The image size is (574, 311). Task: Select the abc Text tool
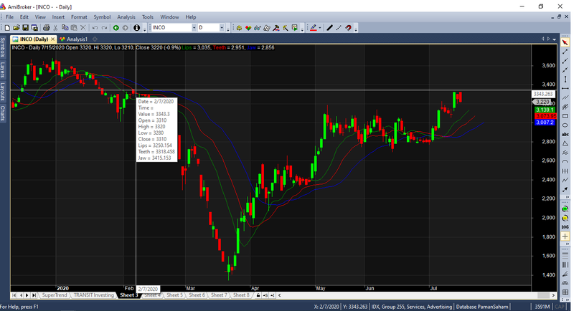565,135
